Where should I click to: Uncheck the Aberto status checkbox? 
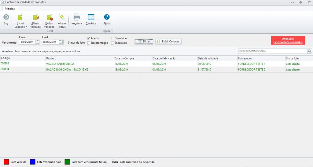[89, 38]
